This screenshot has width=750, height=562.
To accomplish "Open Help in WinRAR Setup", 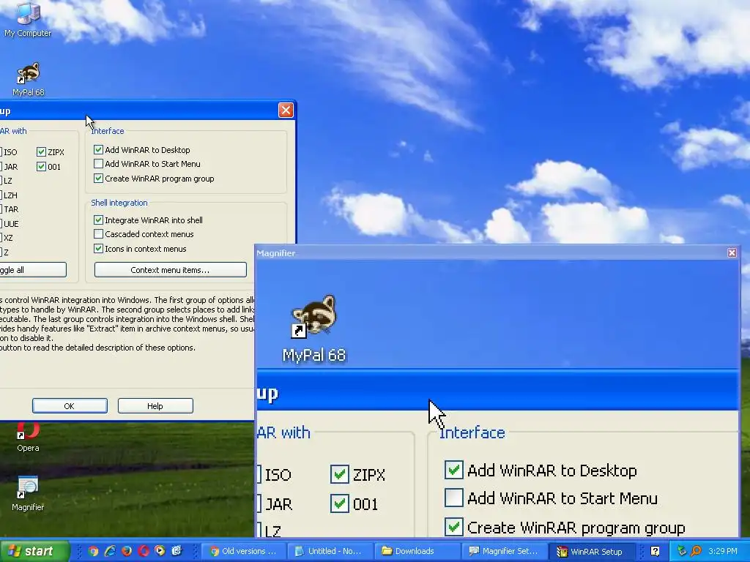I will tap(155, 405).
